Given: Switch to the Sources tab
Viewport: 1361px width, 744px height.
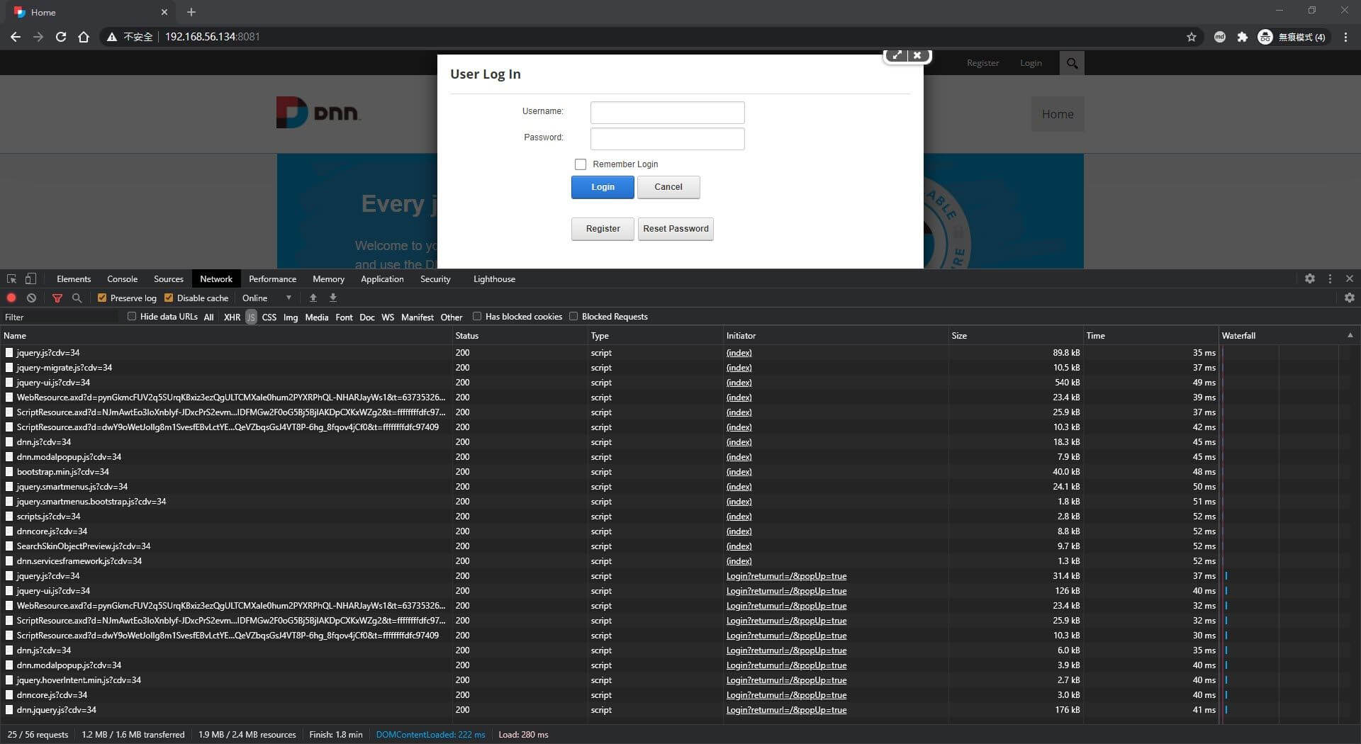Looking at the screenshot, I should pos(169,279).
